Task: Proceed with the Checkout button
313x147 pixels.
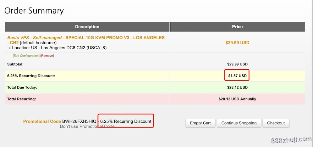Action: coord(276,123)
